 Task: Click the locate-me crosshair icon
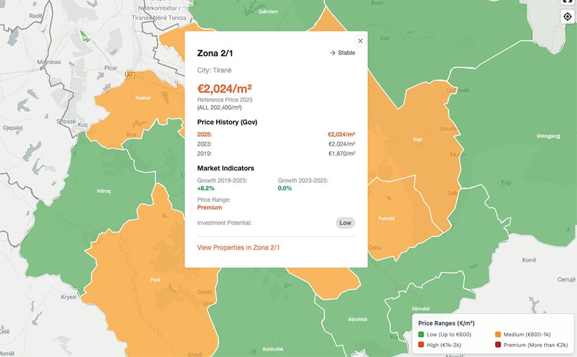(x=568, y=16)
